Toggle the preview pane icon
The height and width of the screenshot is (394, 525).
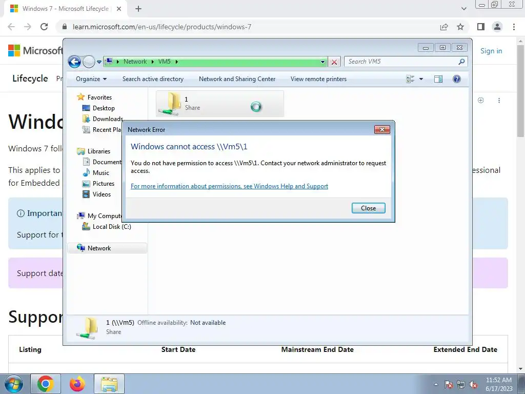pos(438,79)
